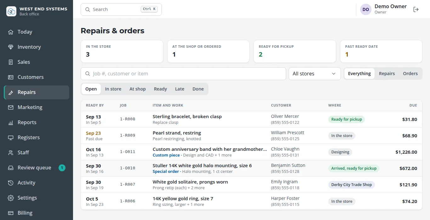
Task: Click the Marketing envelope icon
Action: [x=11, y=107]
